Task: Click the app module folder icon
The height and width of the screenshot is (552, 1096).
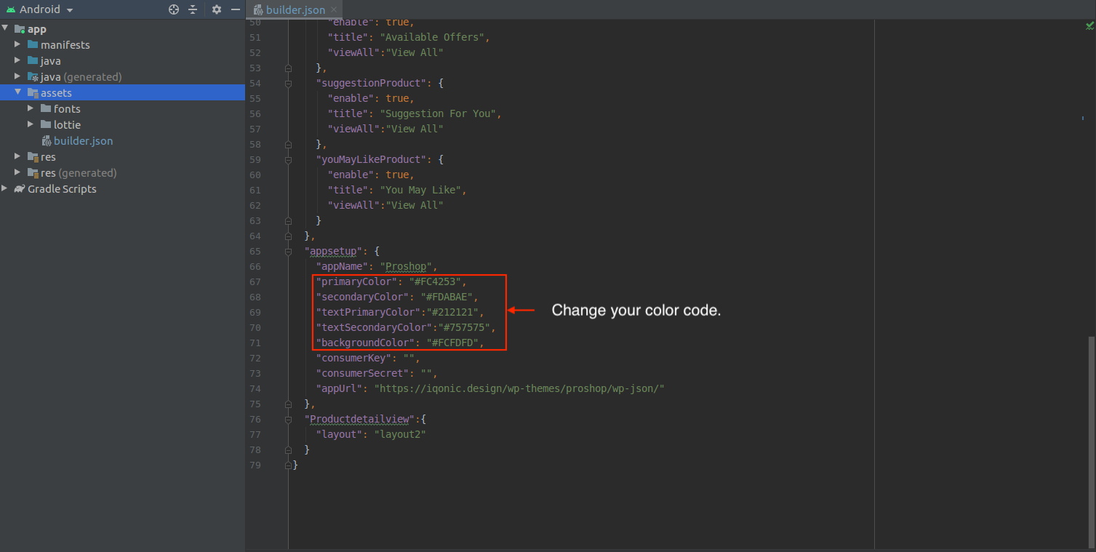Action: click(x=20, y=29)
